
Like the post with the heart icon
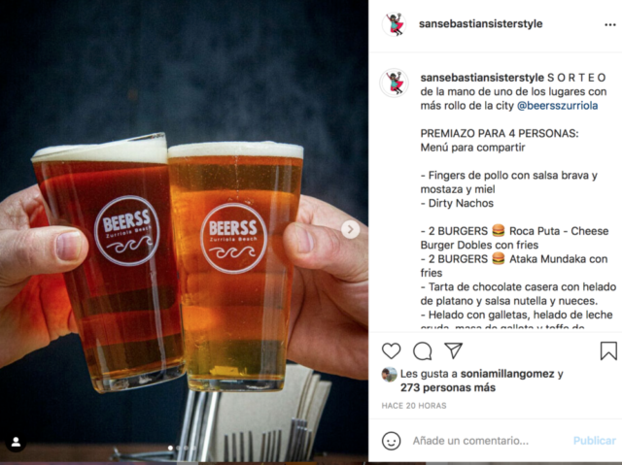pyautogui.click(x=391, y=350)
